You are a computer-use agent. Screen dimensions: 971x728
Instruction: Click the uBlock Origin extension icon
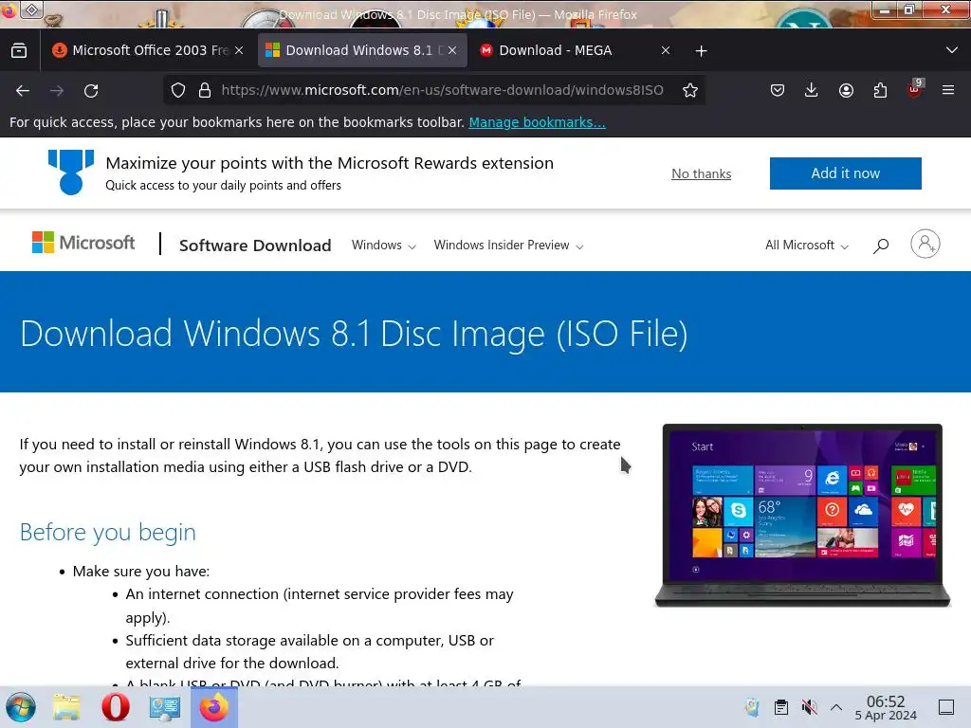click(914, 89)
